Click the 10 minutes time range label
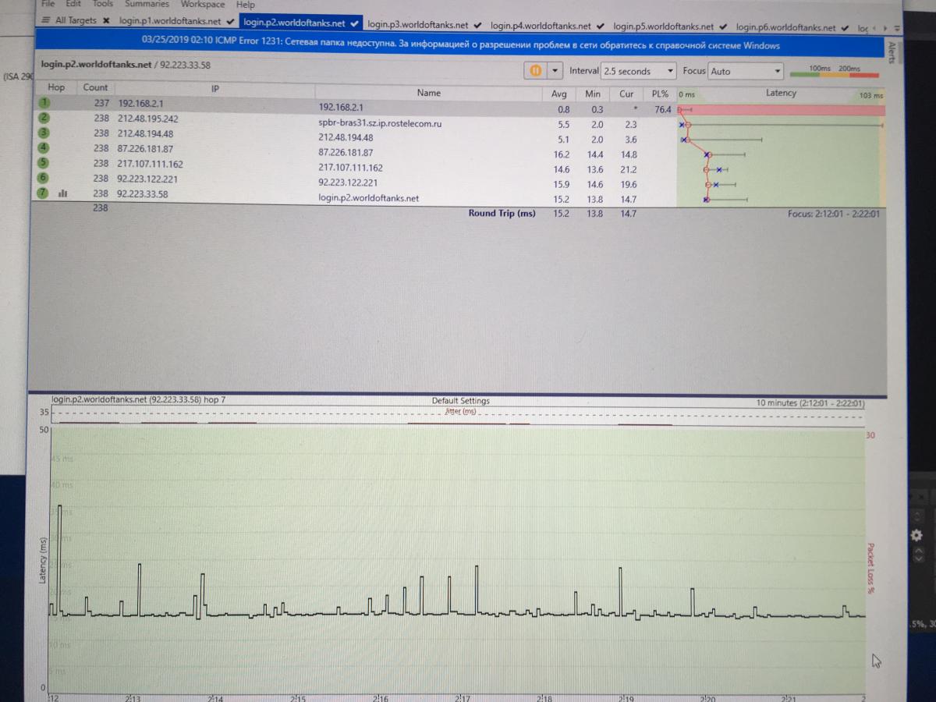The height and width of the screenshot is (702, 936). (x=810, y=403)
